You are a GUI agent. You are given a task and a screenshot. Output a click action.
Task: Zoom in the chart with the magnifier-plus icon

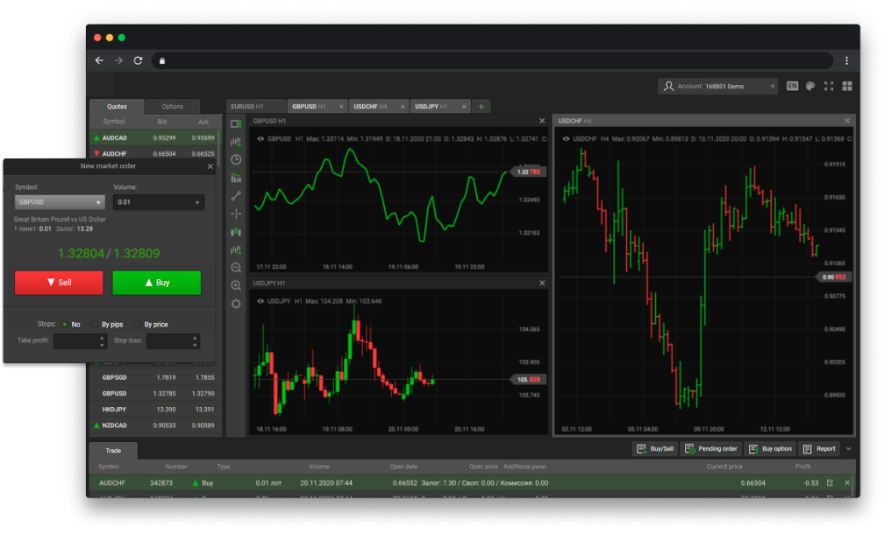point(235,285)
